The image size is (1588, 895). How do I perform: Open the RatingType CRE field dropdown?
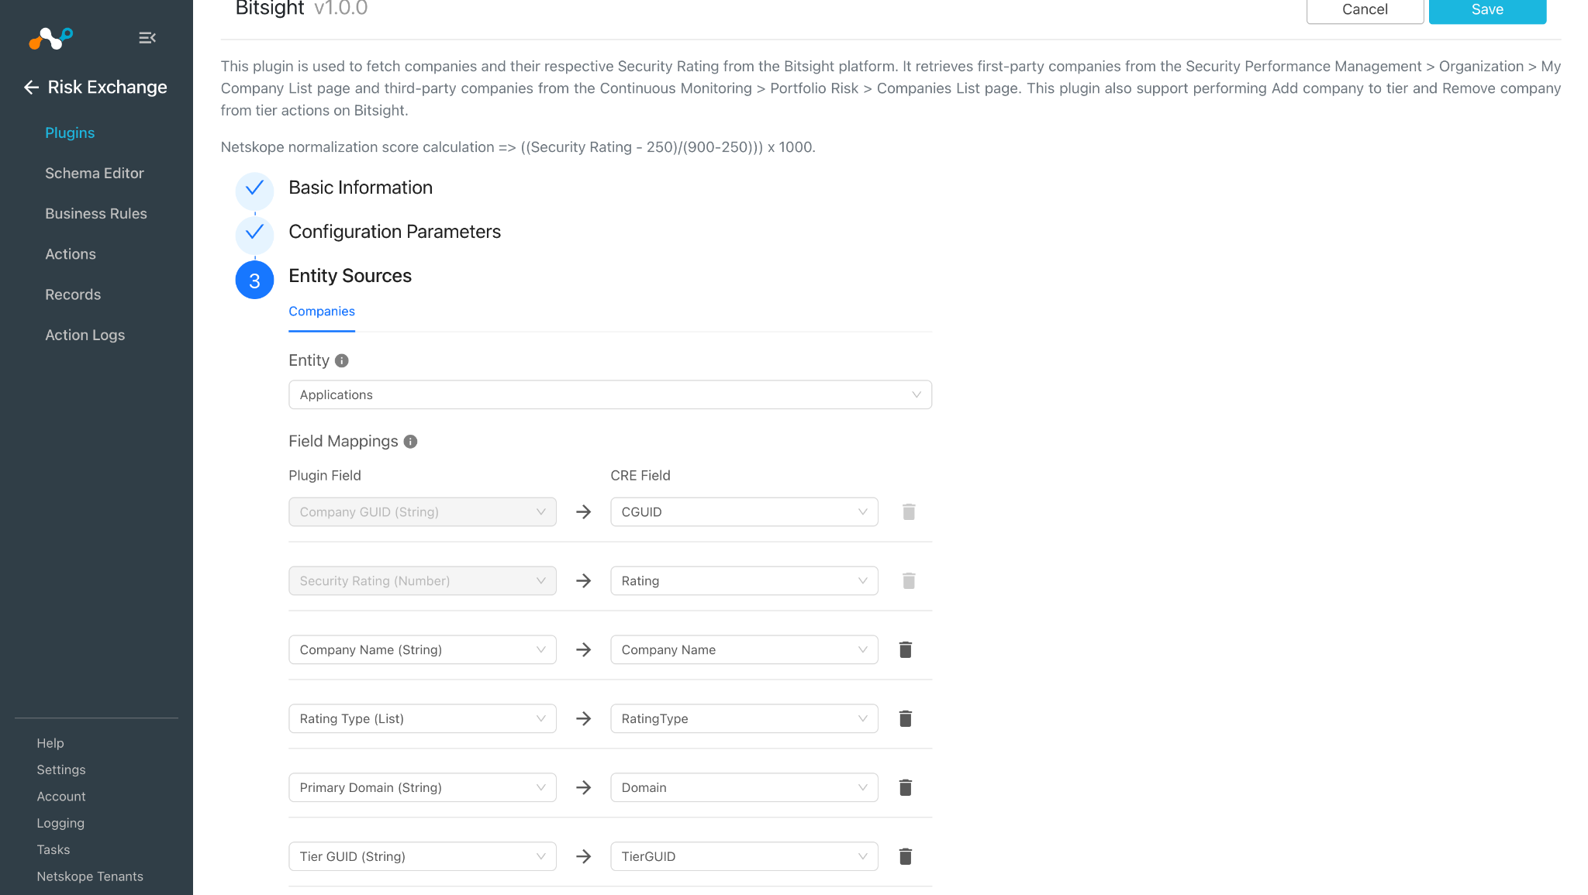(x=744, y=719)
